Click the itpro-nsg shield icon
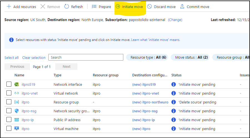The height and width of the screenshot is (138, 250). point(17,111)
